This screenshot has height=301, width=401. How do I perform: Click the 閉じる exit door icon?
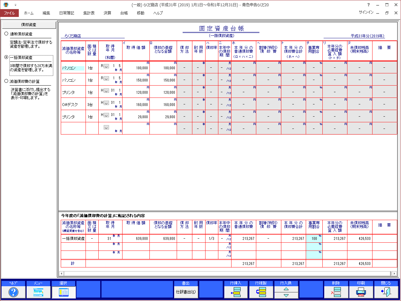click(386, 292)
